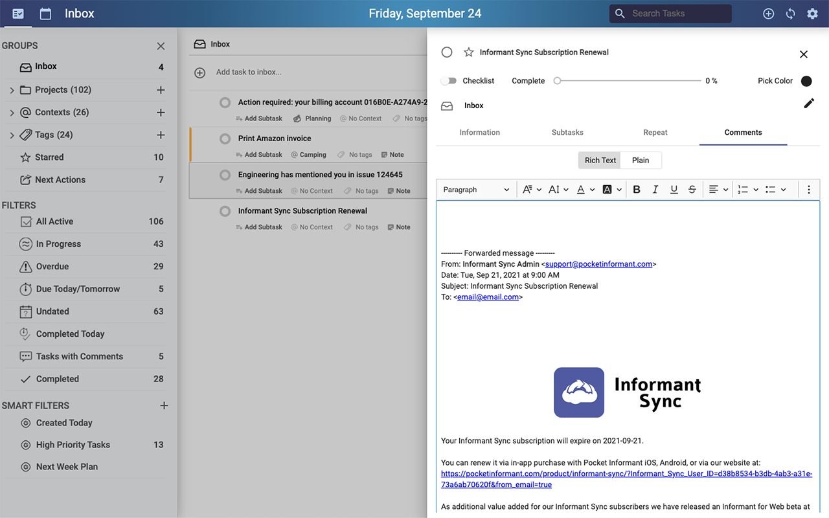Expand the Contexts group

coord(12,113)
